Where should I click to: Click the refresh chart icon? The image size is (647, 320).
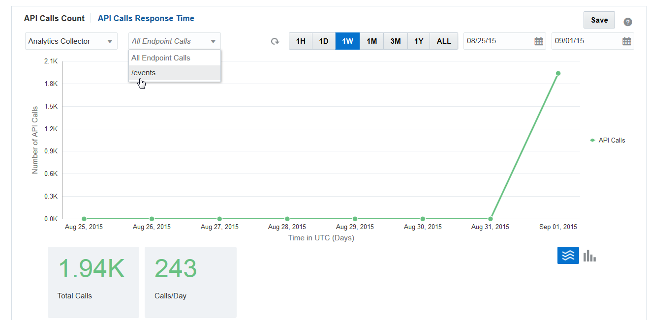click(x=275, y=42)
